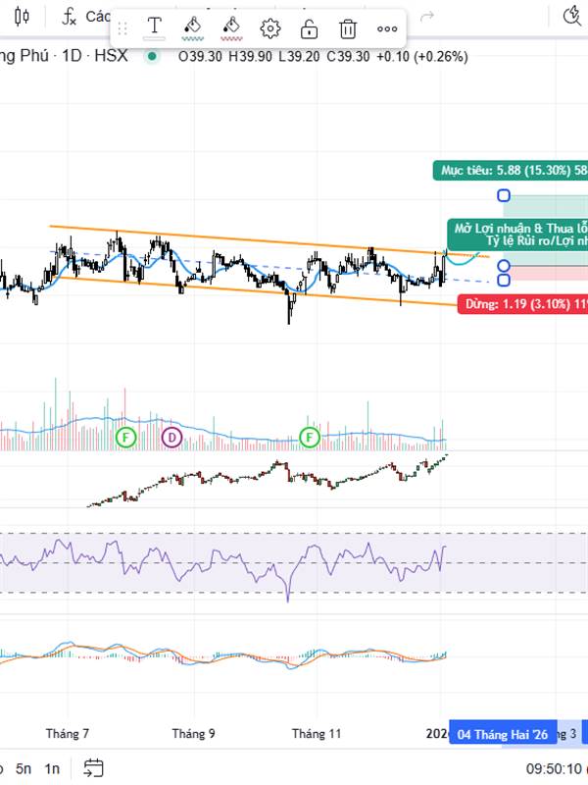Select the Mở Lợi nhuận & Thua lỗ label
The width and height of the screenshot is (588, 785).
(x=517, y=235)
